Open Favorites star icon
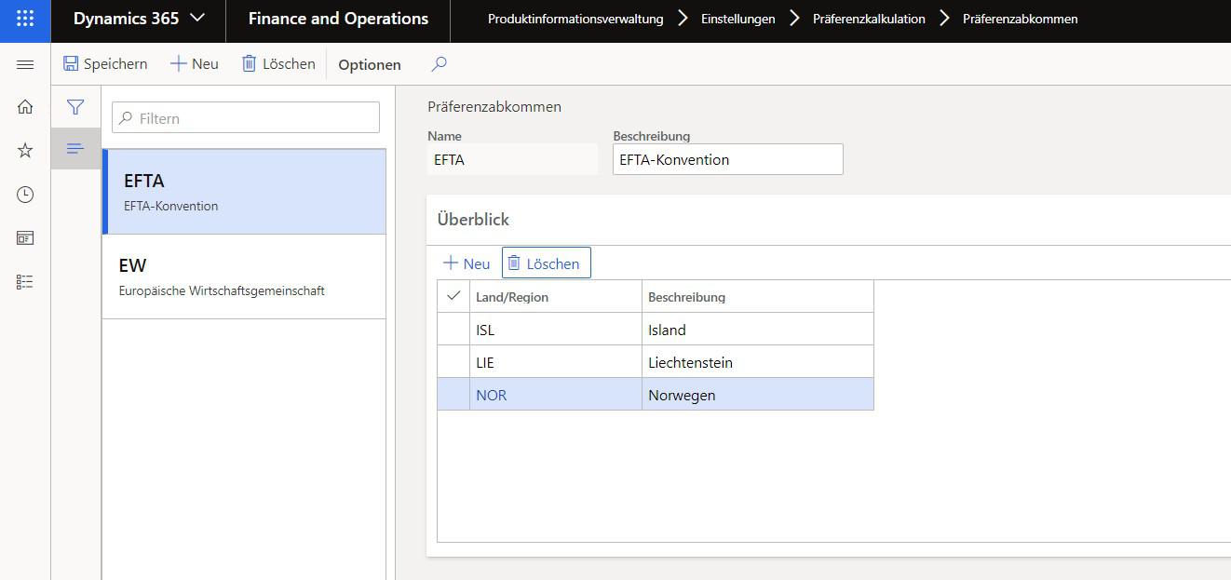 [25, 151]
